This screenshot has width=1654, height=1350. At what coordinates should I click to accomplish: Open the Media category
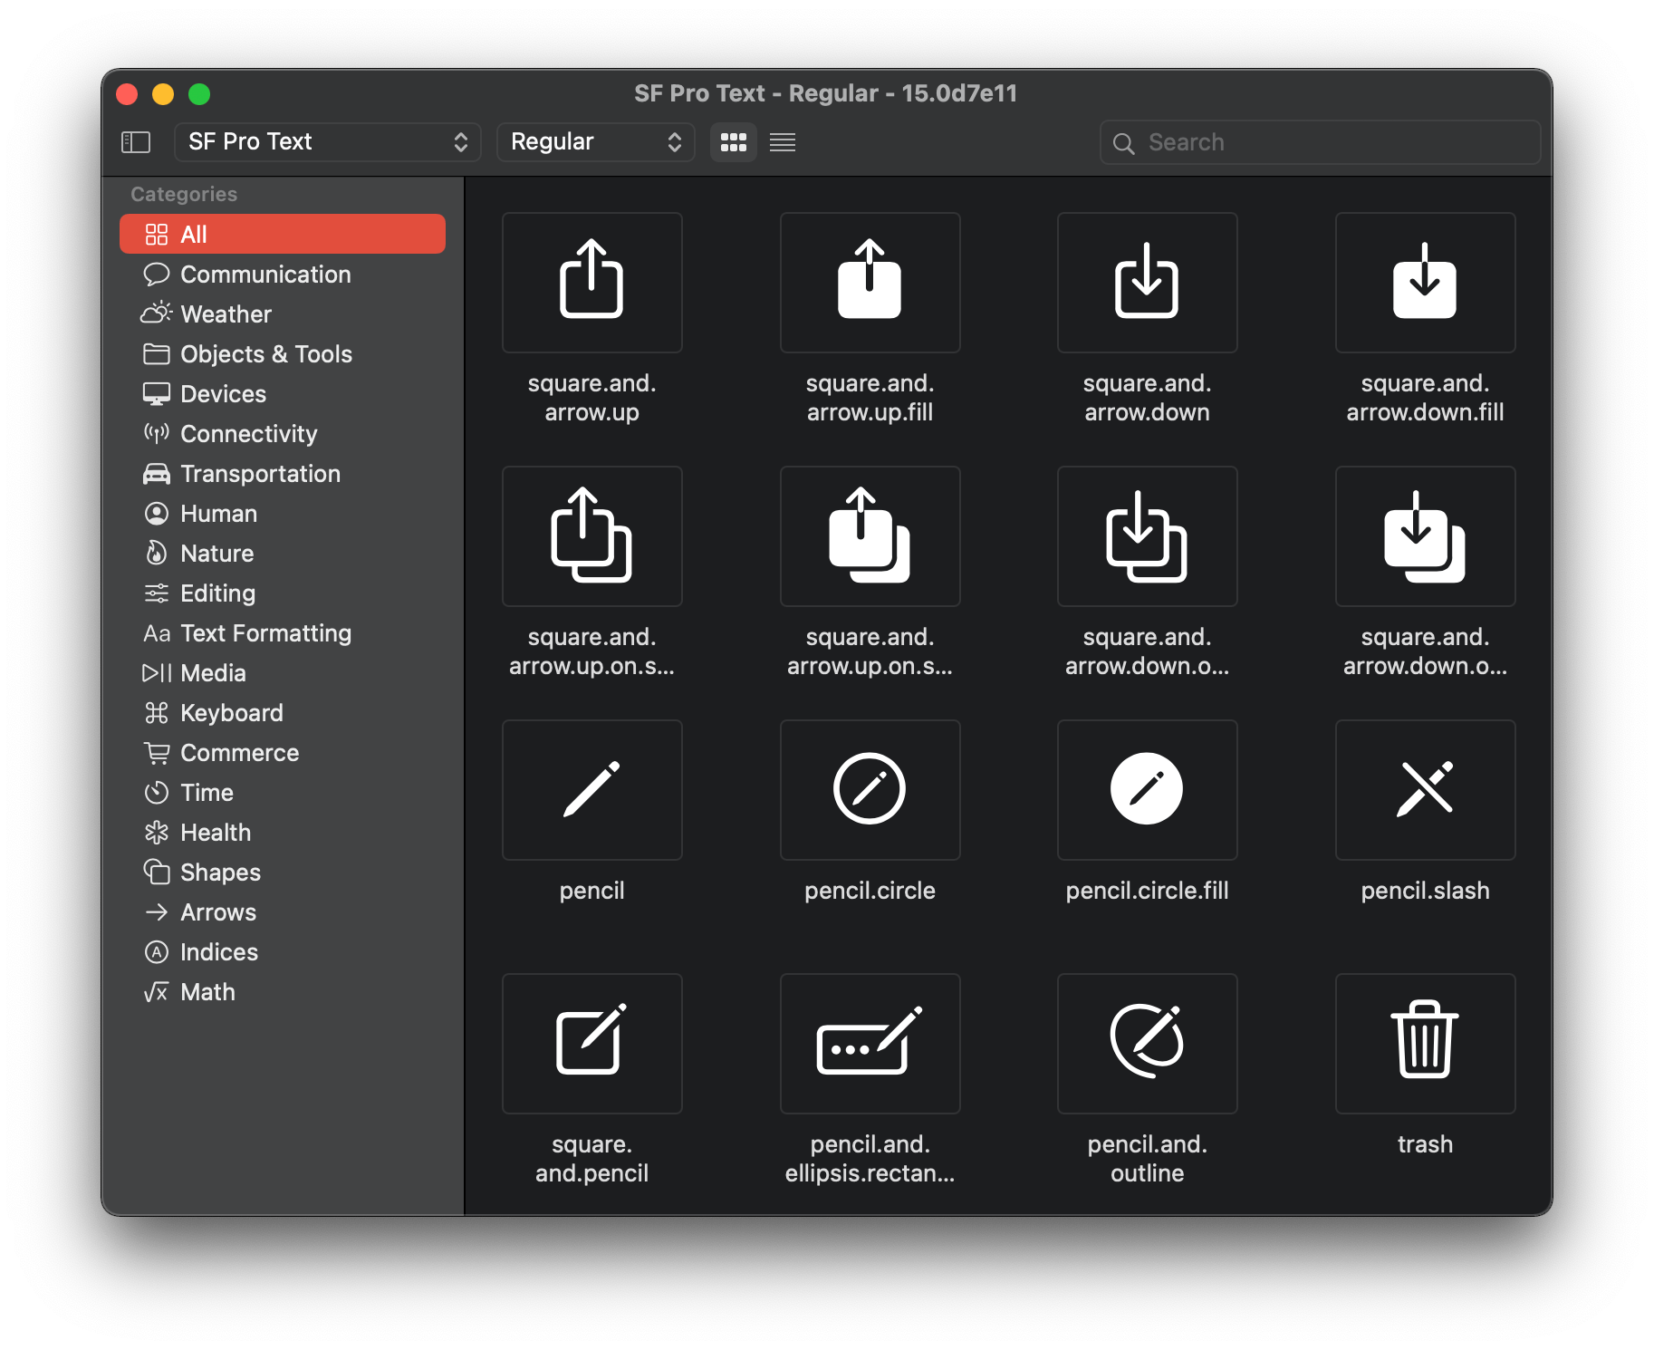pos(283,673)
